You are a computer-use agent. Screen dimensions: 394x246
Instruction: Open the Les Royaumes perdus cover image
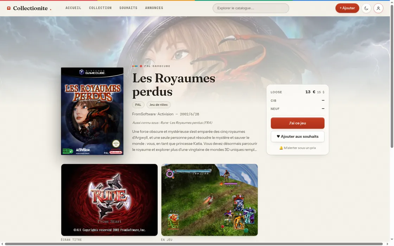[x=92, y=111]
